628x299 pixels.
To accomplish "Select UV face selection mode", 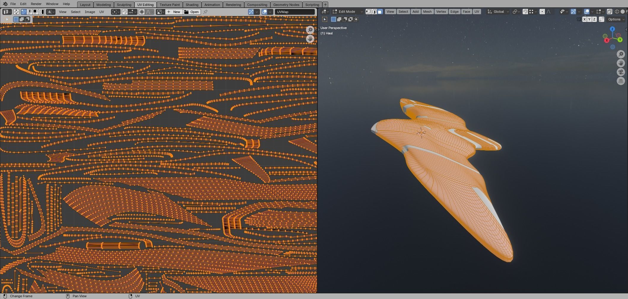I will pos(35,12).
